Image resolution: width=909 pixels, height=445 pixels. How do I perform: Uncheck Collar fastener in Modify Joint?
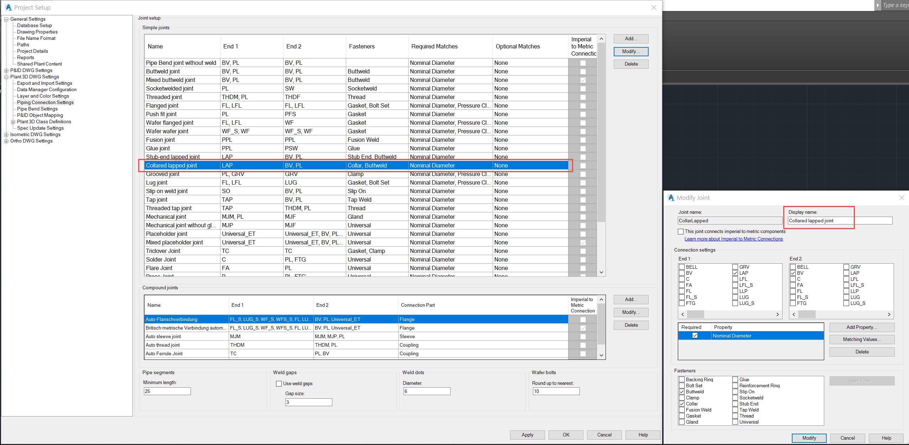pyautogui.click(x=682, y=404)
